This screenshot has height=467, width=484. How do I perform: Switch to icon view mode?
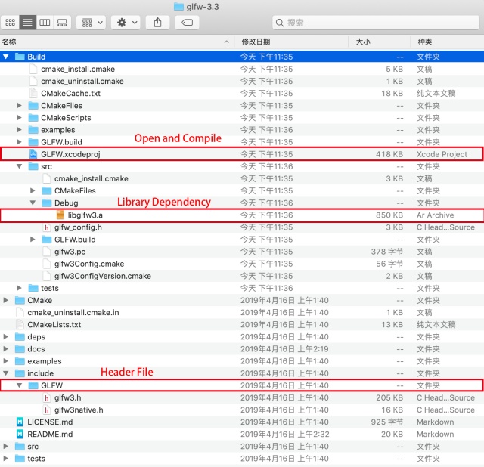coord(10,23)
